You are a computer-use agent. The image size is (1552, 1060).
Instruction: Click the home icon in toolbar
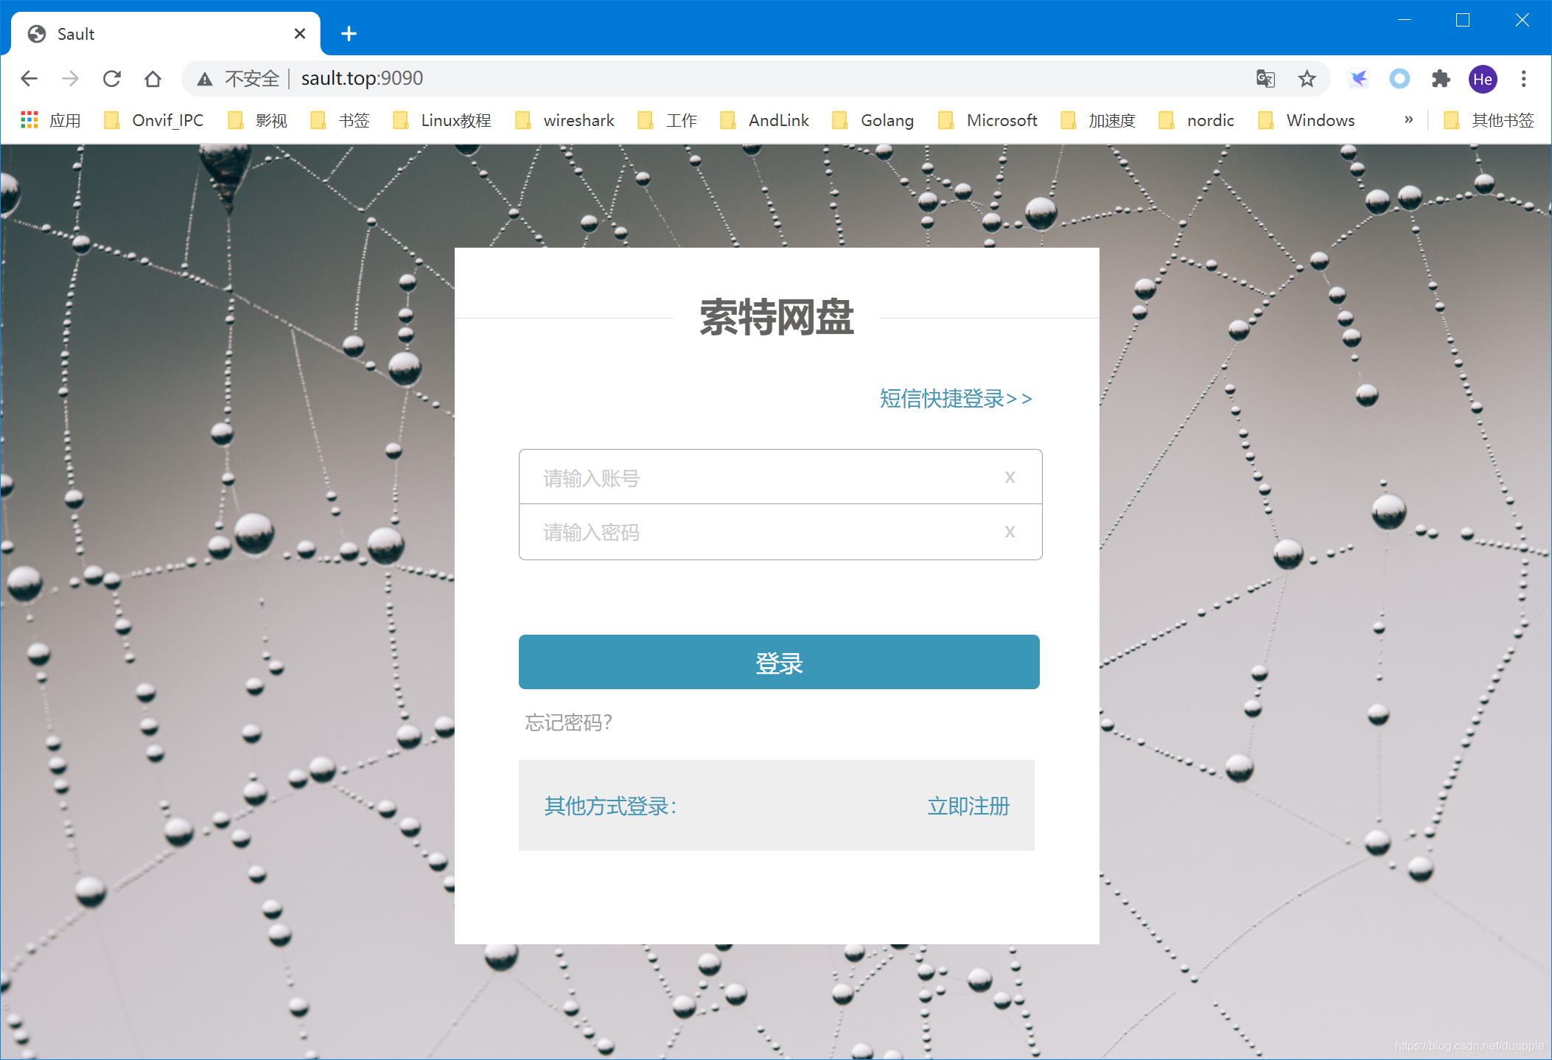click(x=153, y=78)
